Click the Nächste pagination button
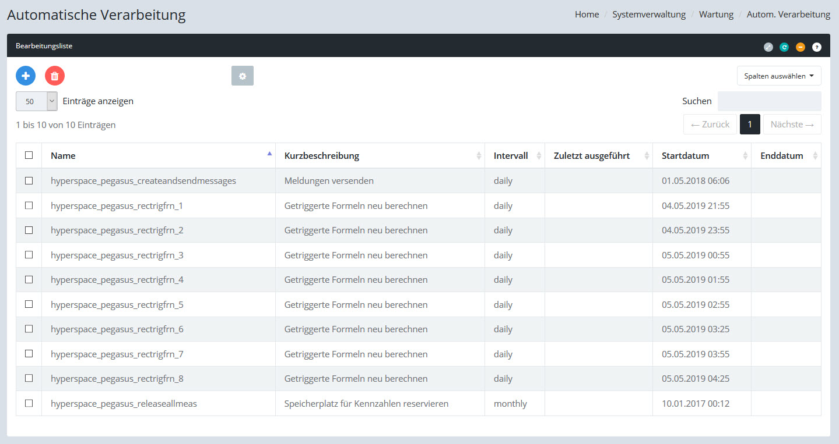Image resolution: width=839 pixels, height=444 pixels. click(792, 125)
